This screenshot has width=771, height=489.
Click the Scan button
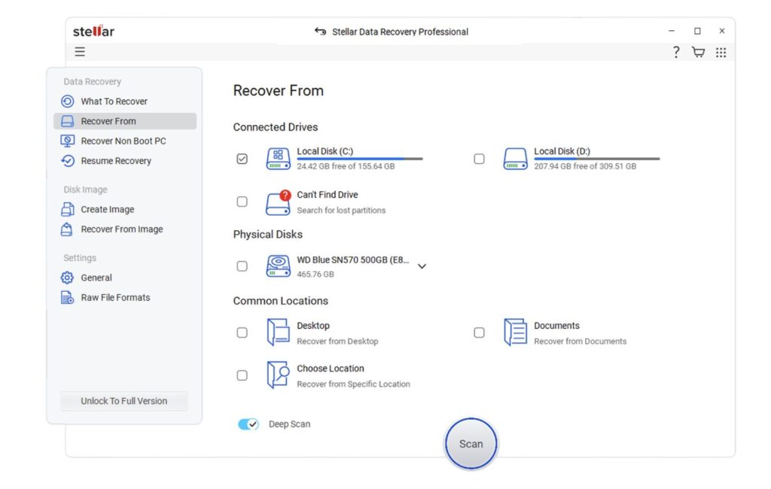tap(471, 444)
